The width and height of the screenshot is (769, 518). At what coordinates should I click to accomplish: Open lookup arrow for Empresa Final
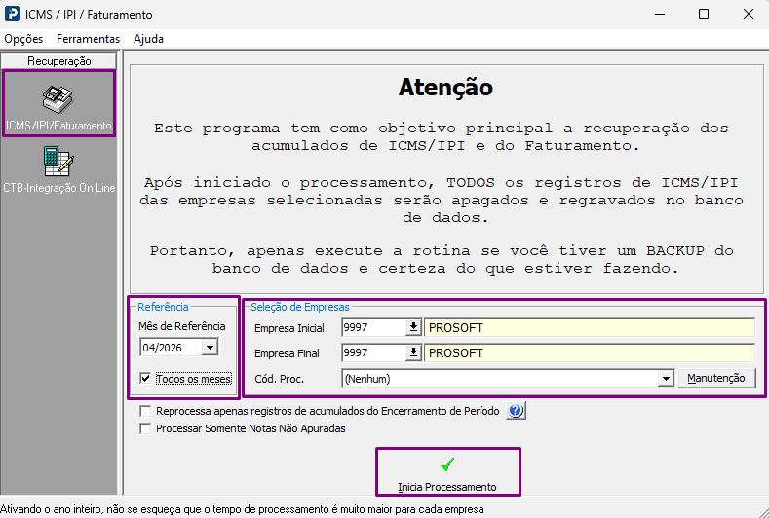tap(413, 352)
